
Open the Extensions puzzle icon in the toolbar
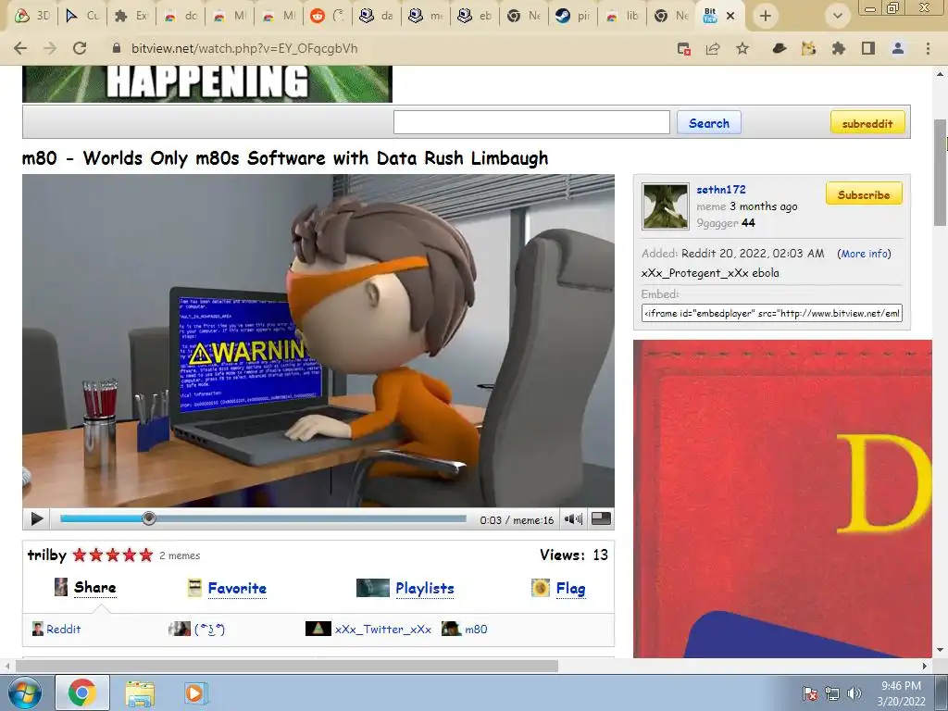click(x=838, y=49)
